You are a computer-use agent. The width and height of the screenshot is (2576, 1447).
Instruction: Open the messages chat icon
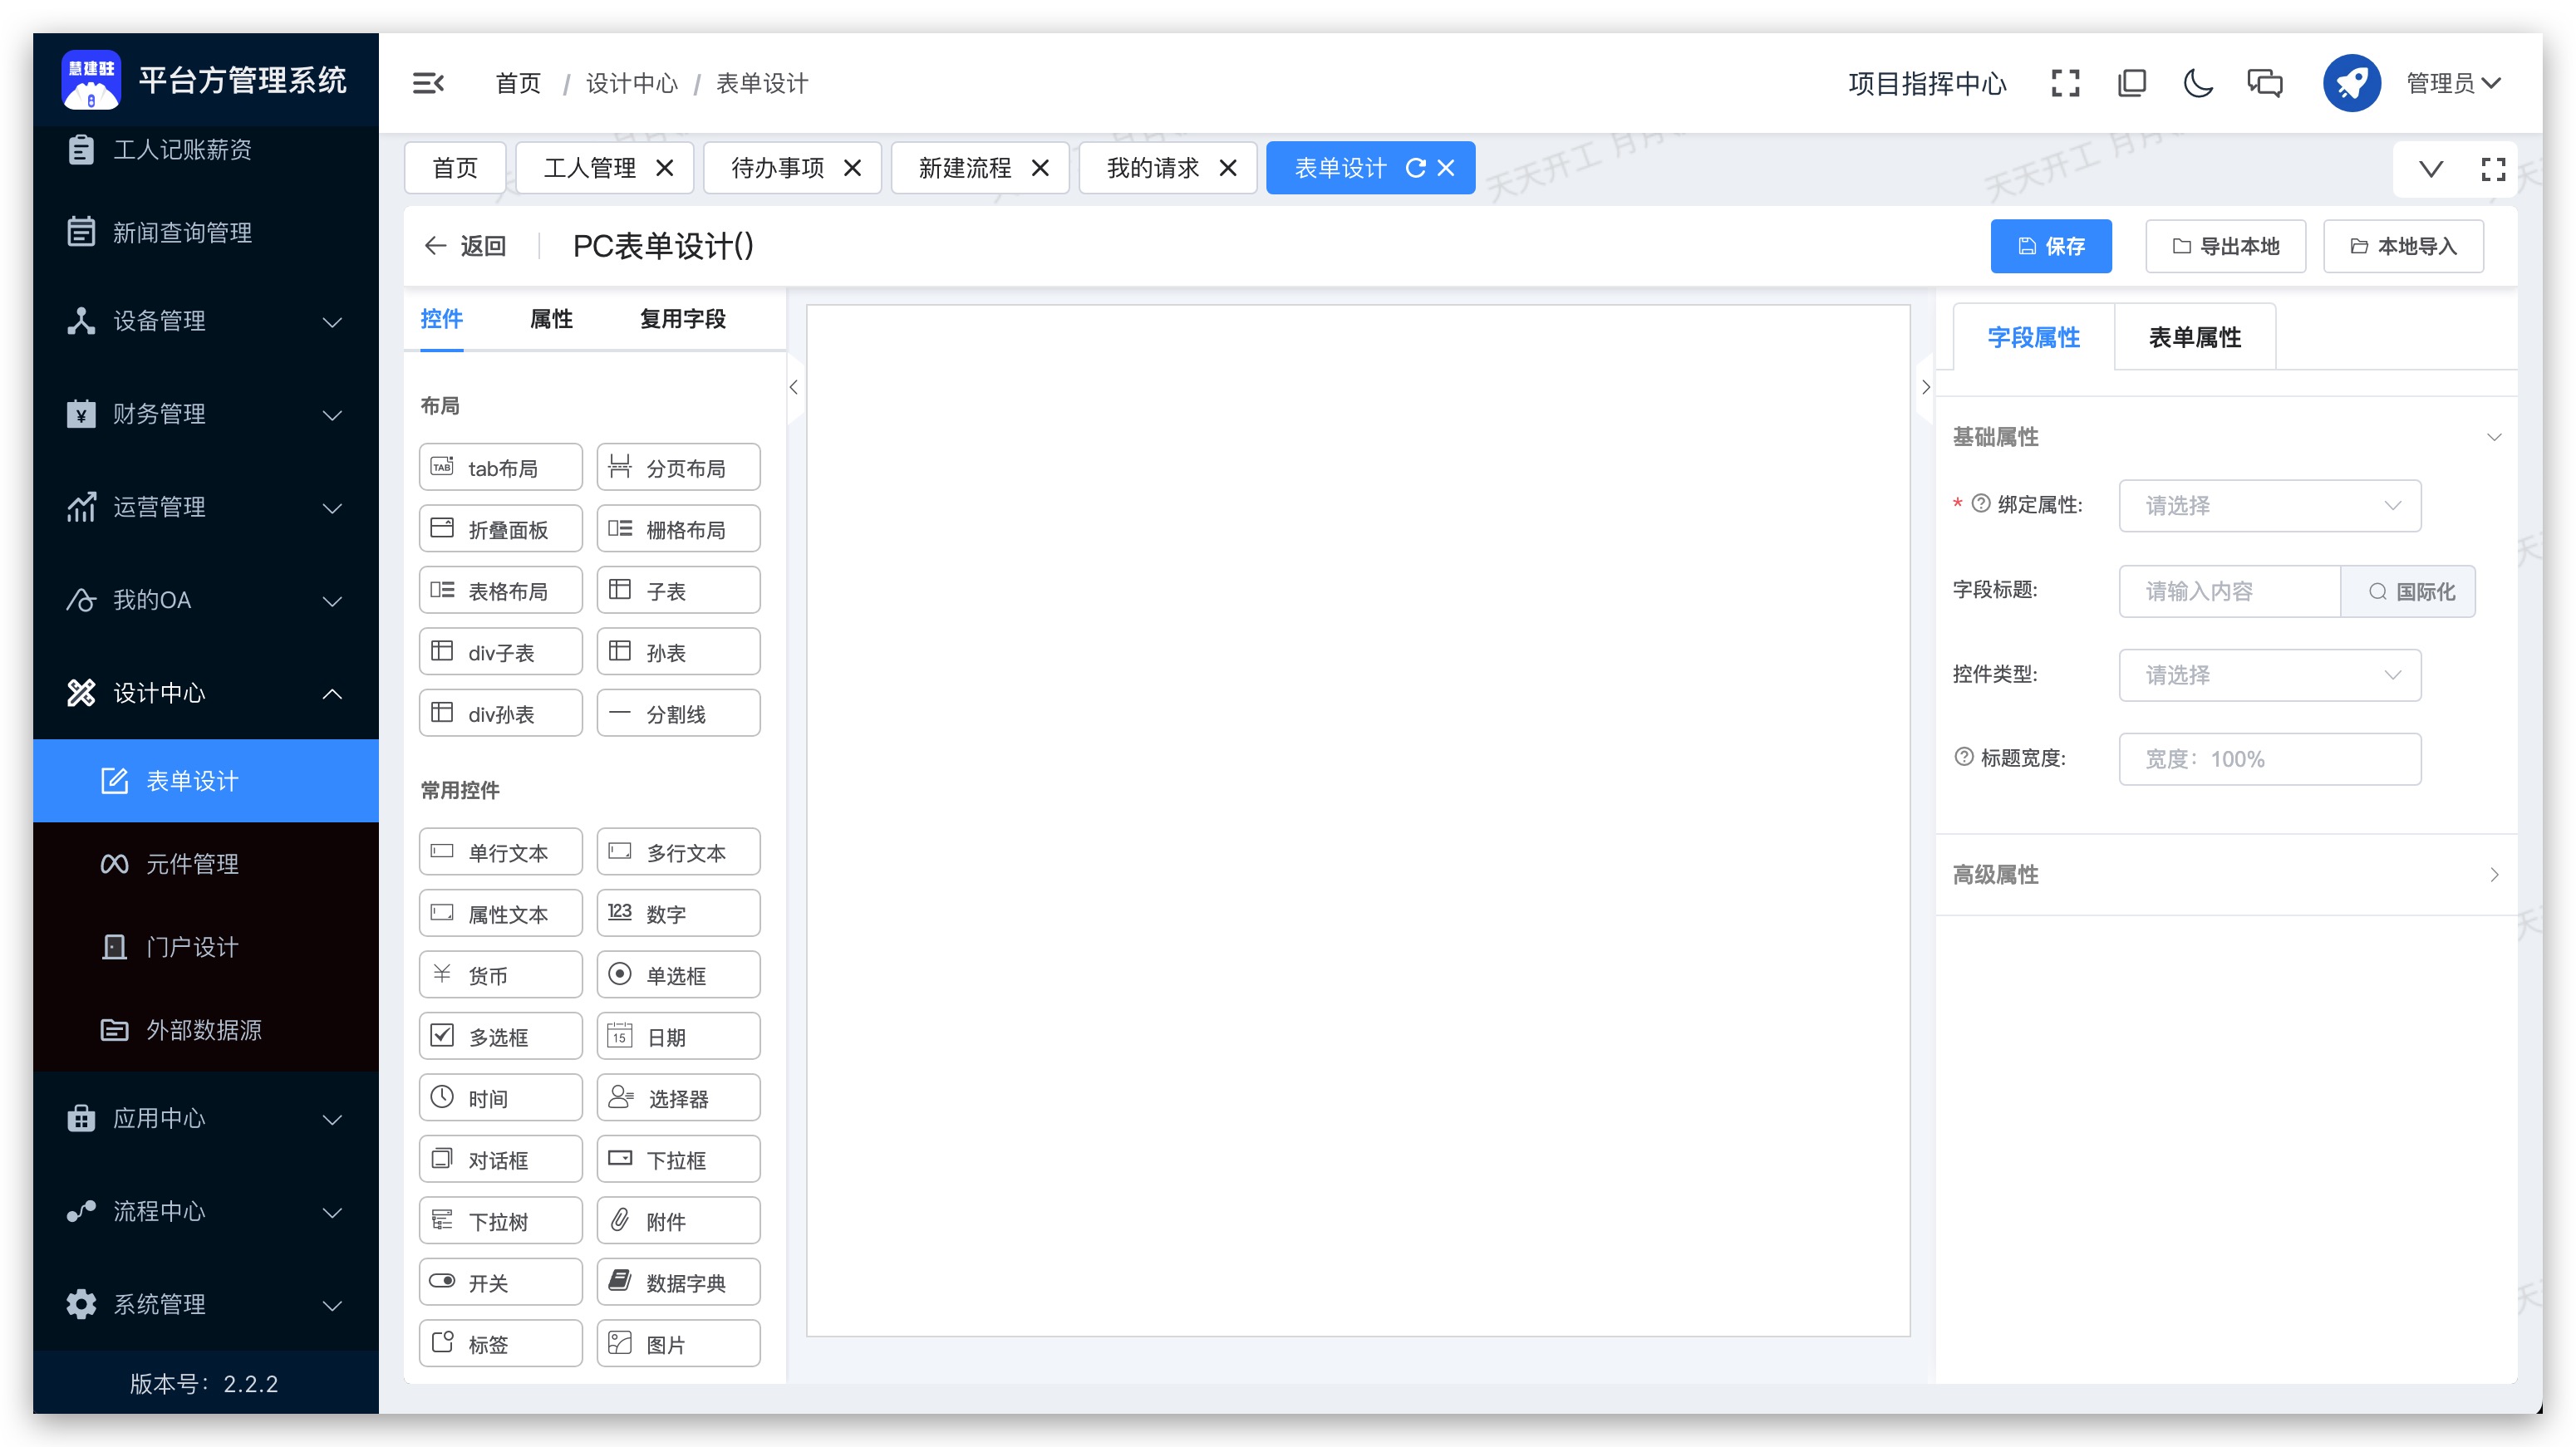[2265, 83]
